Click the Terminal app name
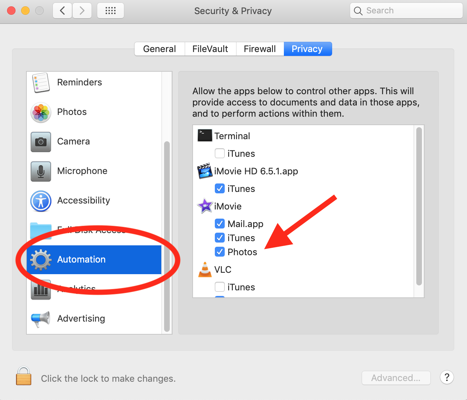This screenshot has height=400, width=467. [232, 136]
